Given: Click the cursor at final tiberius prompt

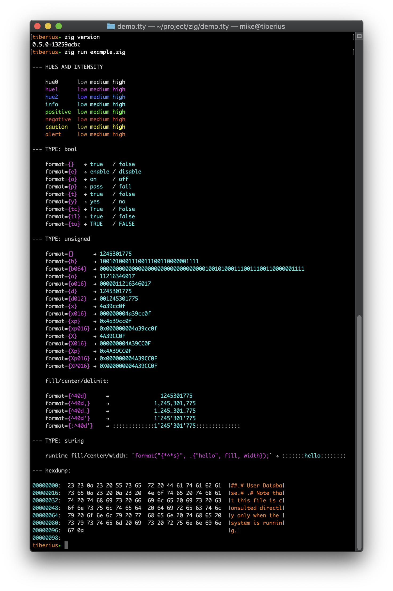Looking at the screenshot, I should (x=66, y=545).
